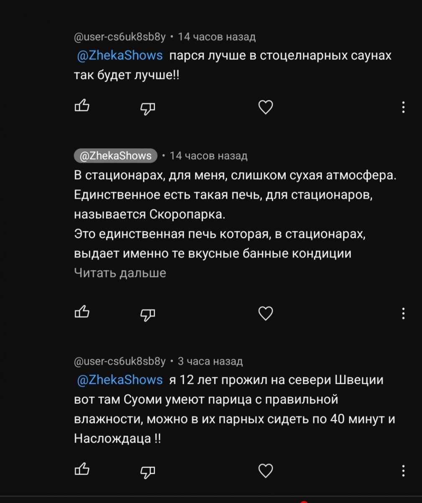Heart the first user-cs6uk8sb8y comment

coord(266,108)
